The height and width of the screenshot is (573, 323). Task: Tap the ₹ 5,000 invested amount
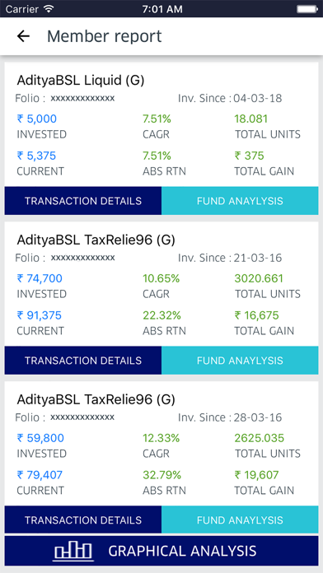coord(36,119)
